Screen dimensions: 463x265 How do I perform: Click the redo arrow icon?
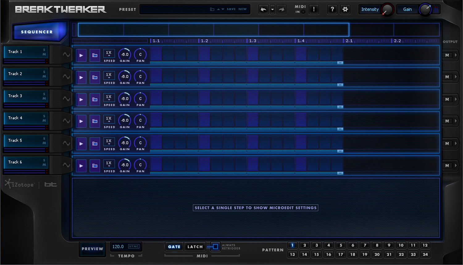click(x=281, y=9)
